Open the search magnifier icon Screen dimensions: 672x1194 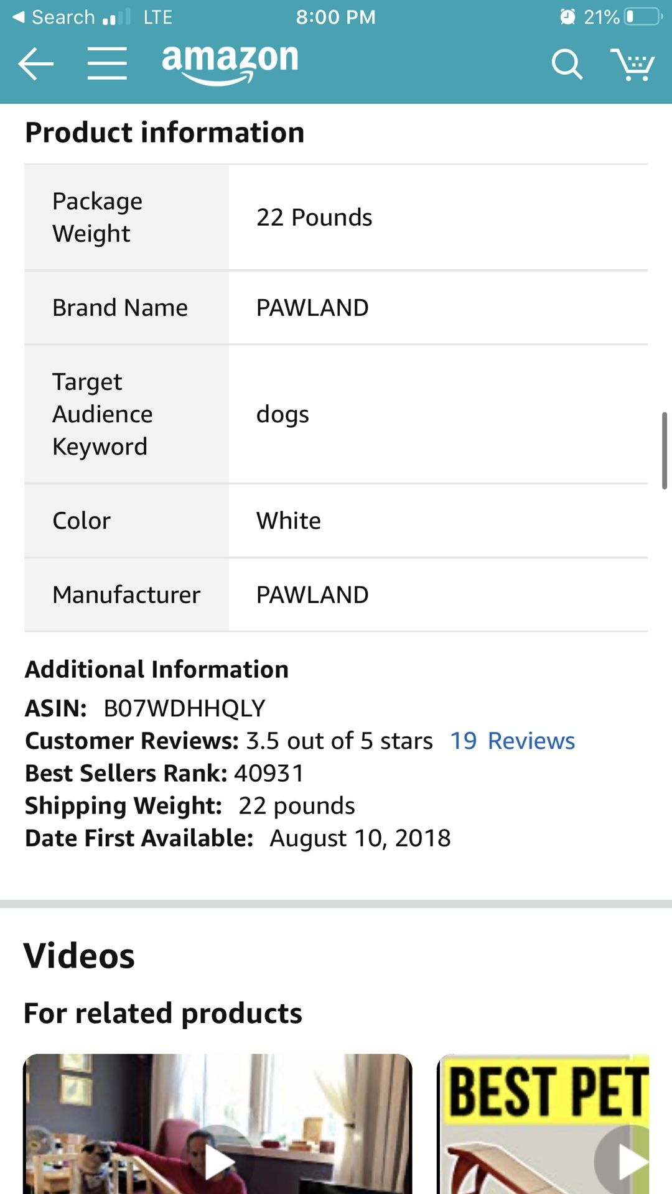click(x=567, y=64)
